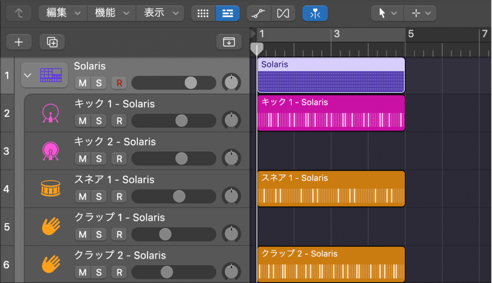Enable record arm on the Solaris track
The height and width of the screenshot is (283, 492).
click(118, 83)
